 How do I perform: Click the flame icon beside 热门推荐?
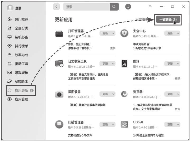tap(10, 19)
